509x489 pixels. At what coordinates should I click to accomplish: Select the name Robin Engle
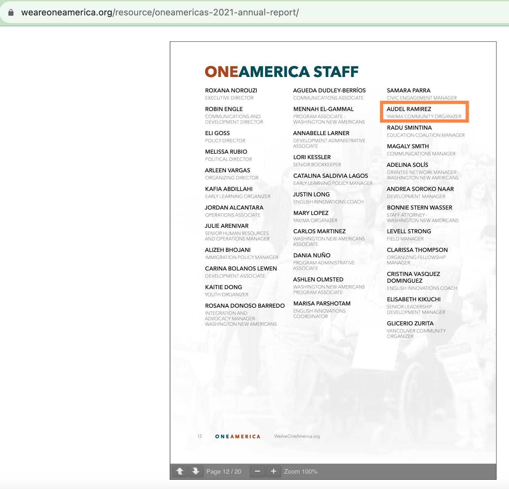pos(224,109)
